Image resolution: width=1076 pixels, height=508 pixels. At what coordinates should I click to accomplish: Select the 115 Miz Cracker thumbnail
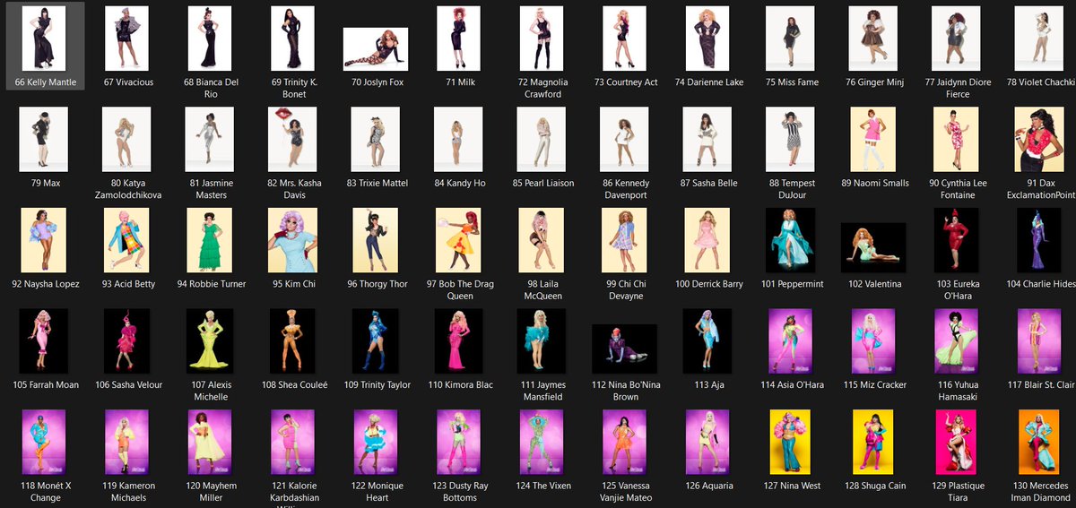pyautogui.click(x=873, y=341)
